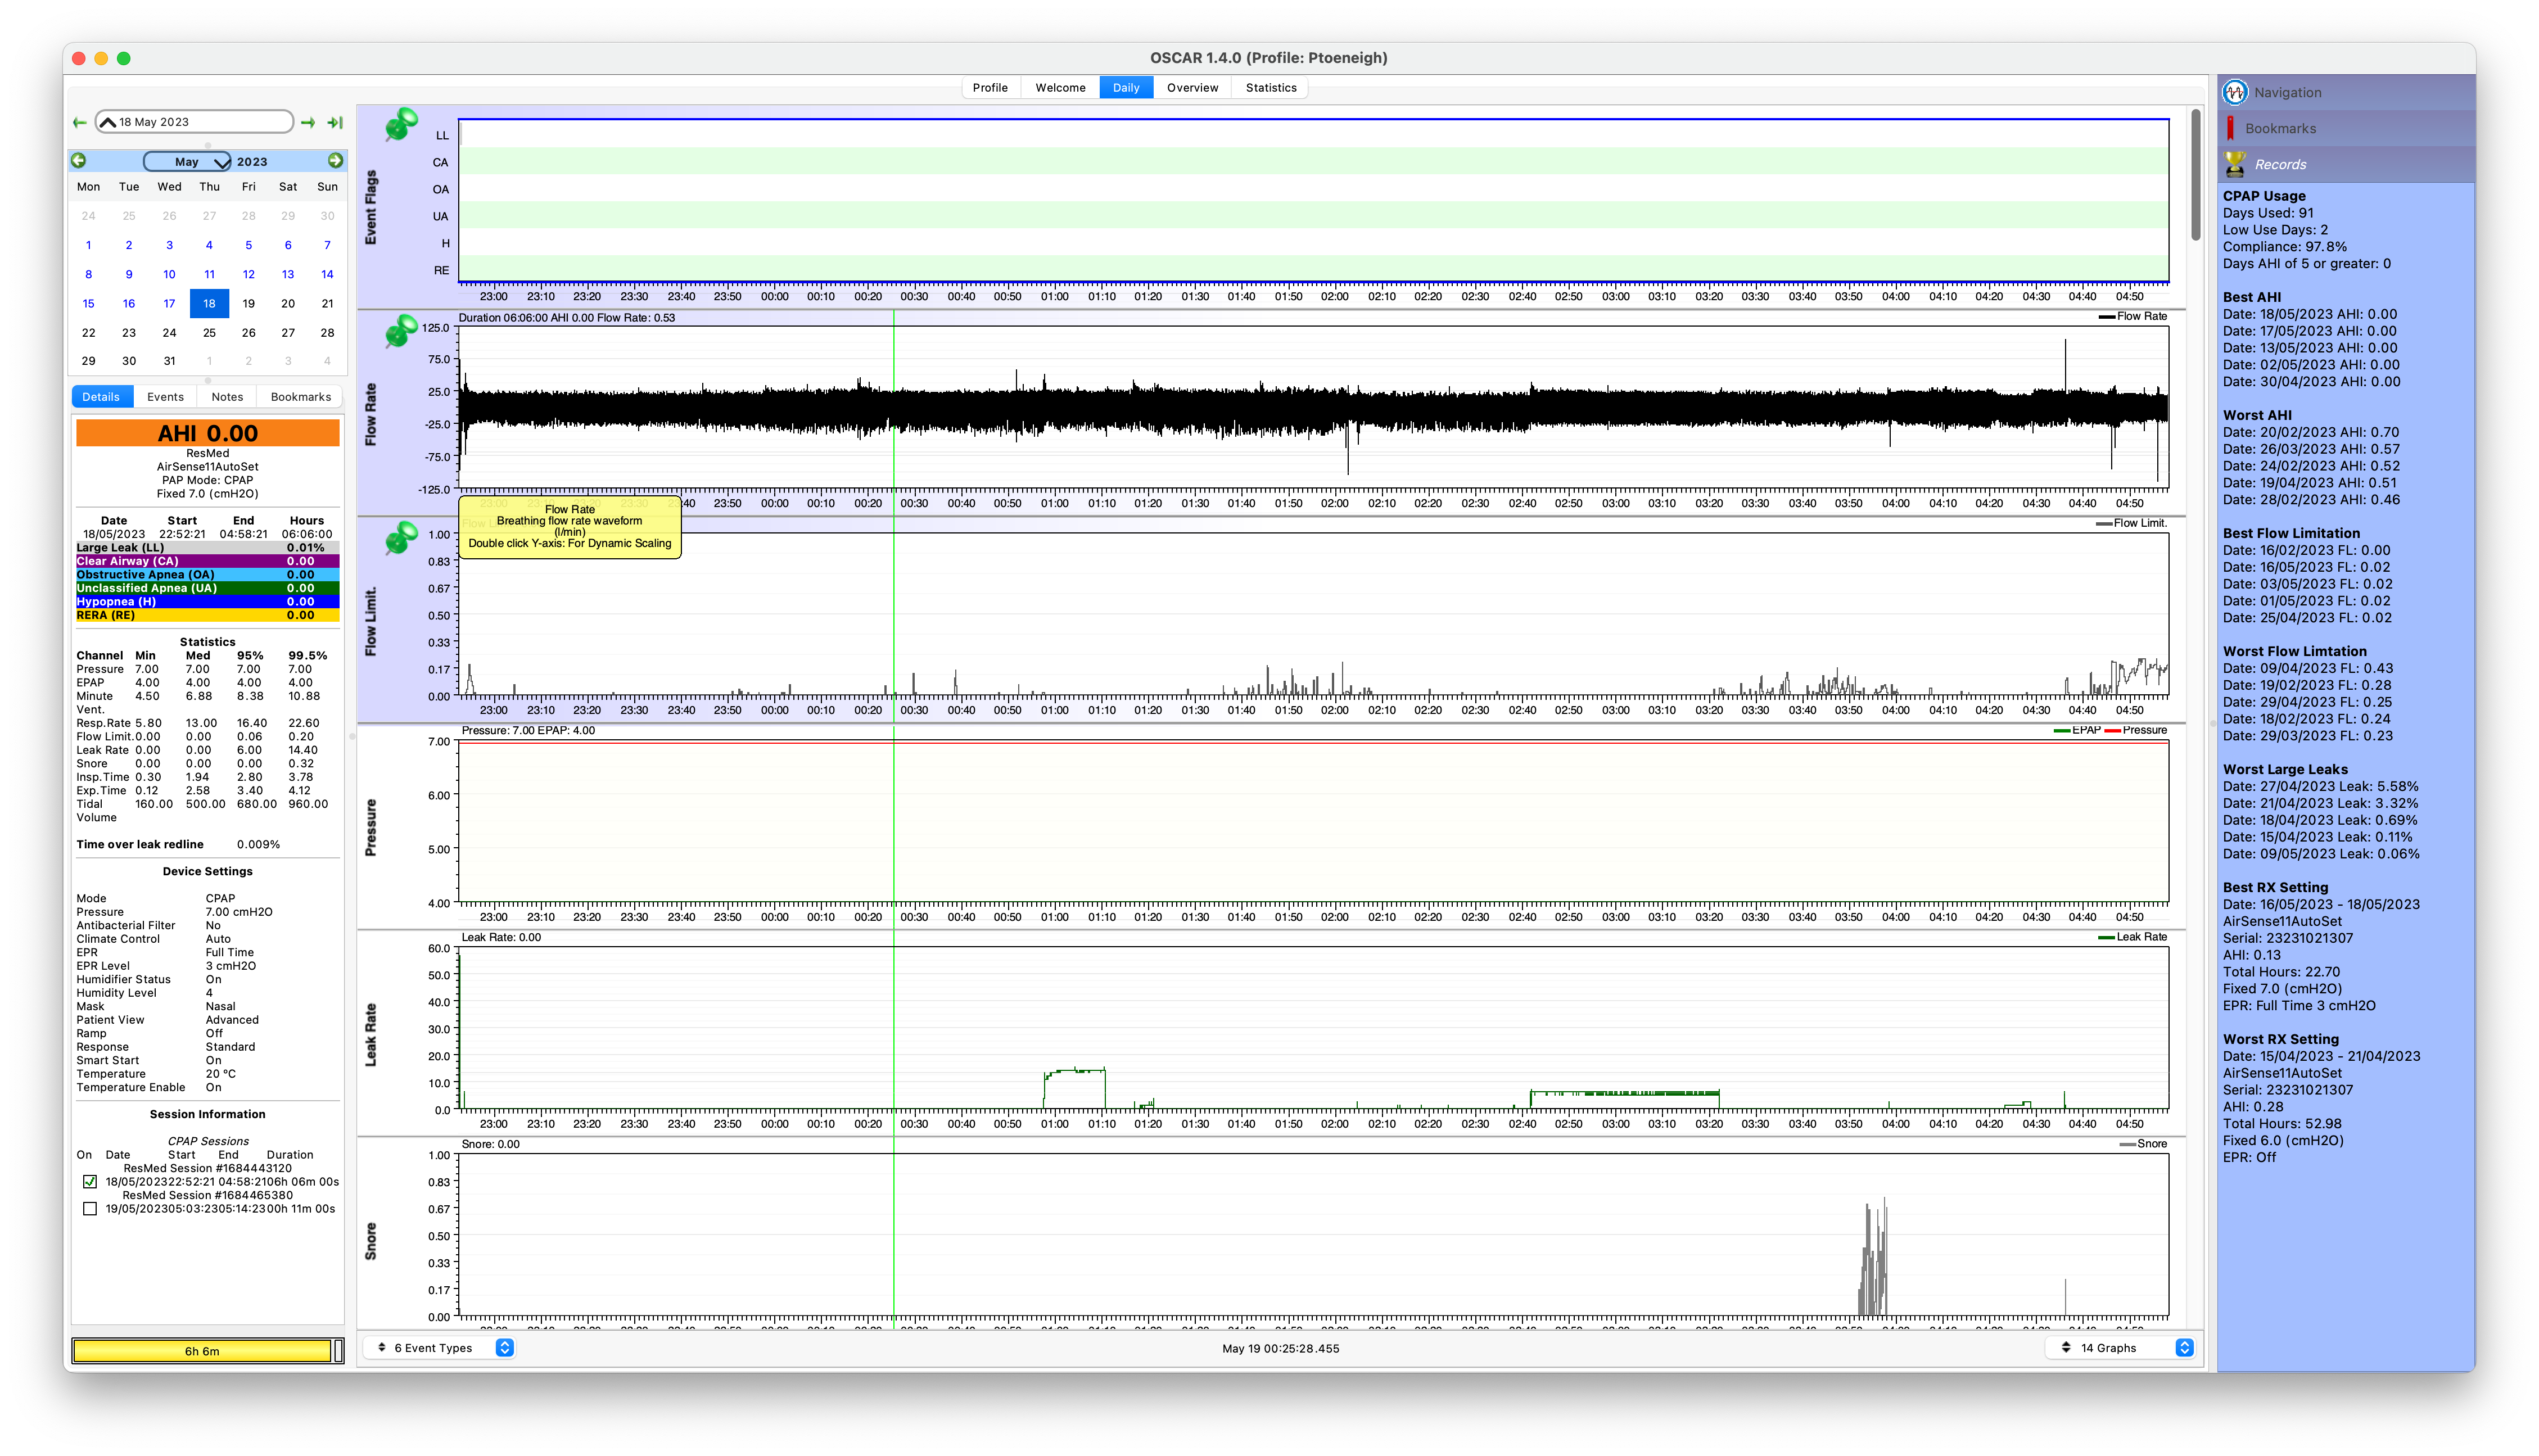Open the Overview tab

[1192, 88]
